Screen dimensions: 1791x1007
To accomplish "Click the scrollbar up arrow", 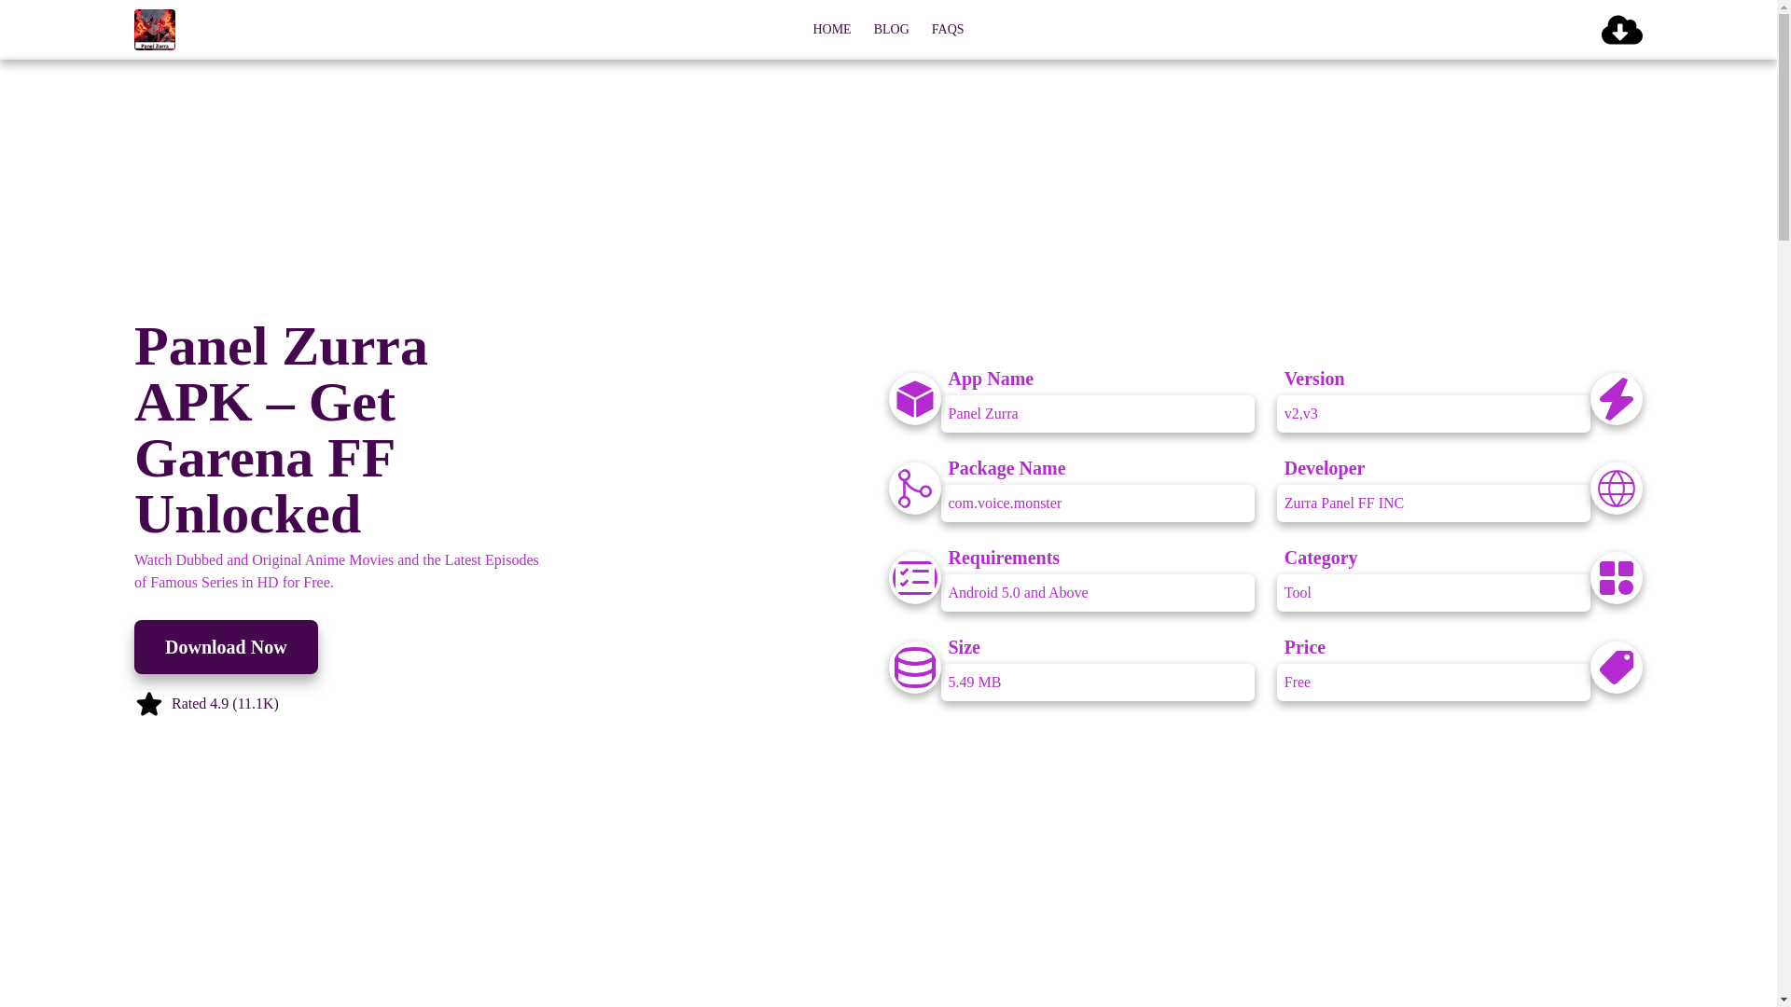I will point(1784,7).
